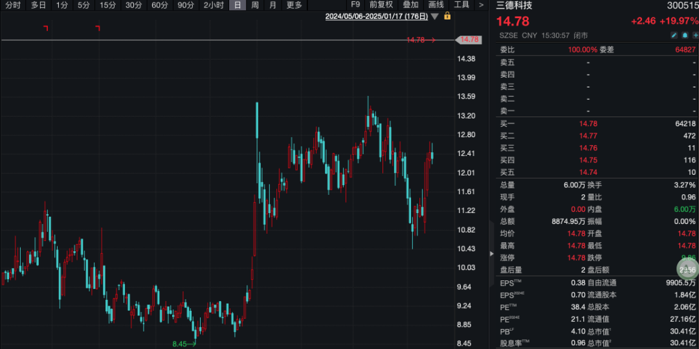The image size is (699, 349).
Task: Show more toolbar items with the > arrow
Action: (481, 5)
